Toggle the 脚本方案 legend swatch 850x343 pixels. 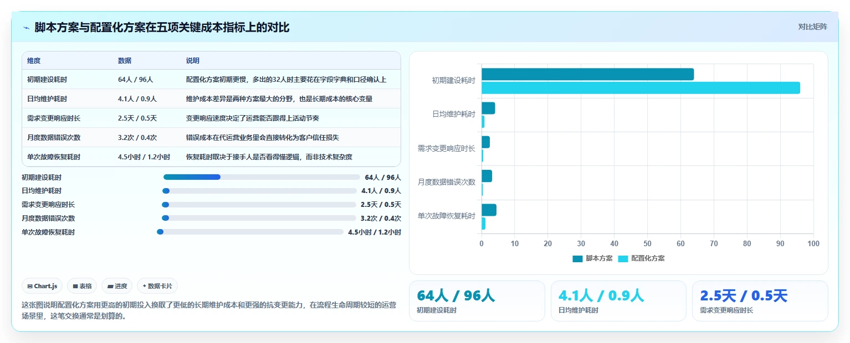point(577,258)
